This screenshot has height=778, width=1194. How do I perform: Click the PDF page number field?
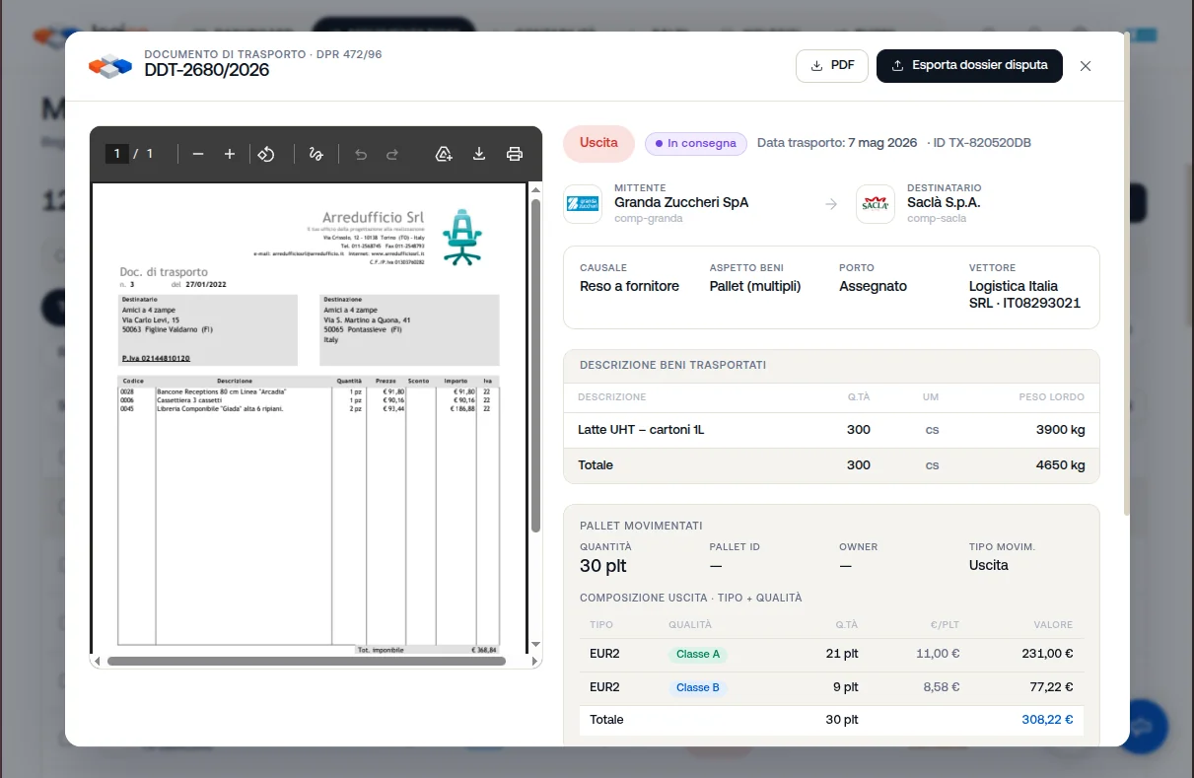click(117, 154)
